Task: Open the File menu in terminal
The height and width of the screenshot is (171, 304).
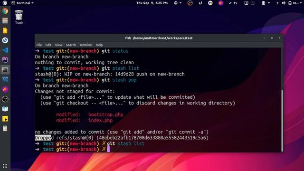Action: click(x=39, y=45)
